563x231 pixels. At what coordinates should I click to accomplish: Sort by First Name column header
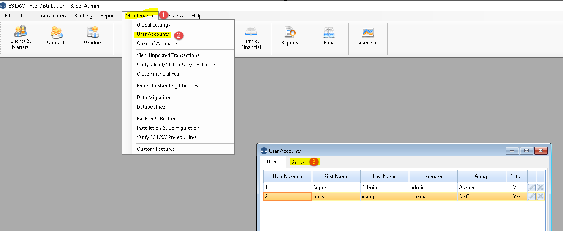[x=336, y=177]
